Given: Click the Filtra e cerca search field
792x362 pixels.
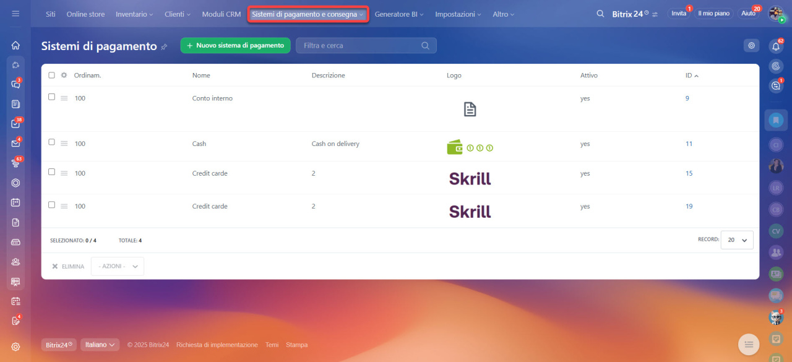Looking at the screenshot, I should [359, 46].
